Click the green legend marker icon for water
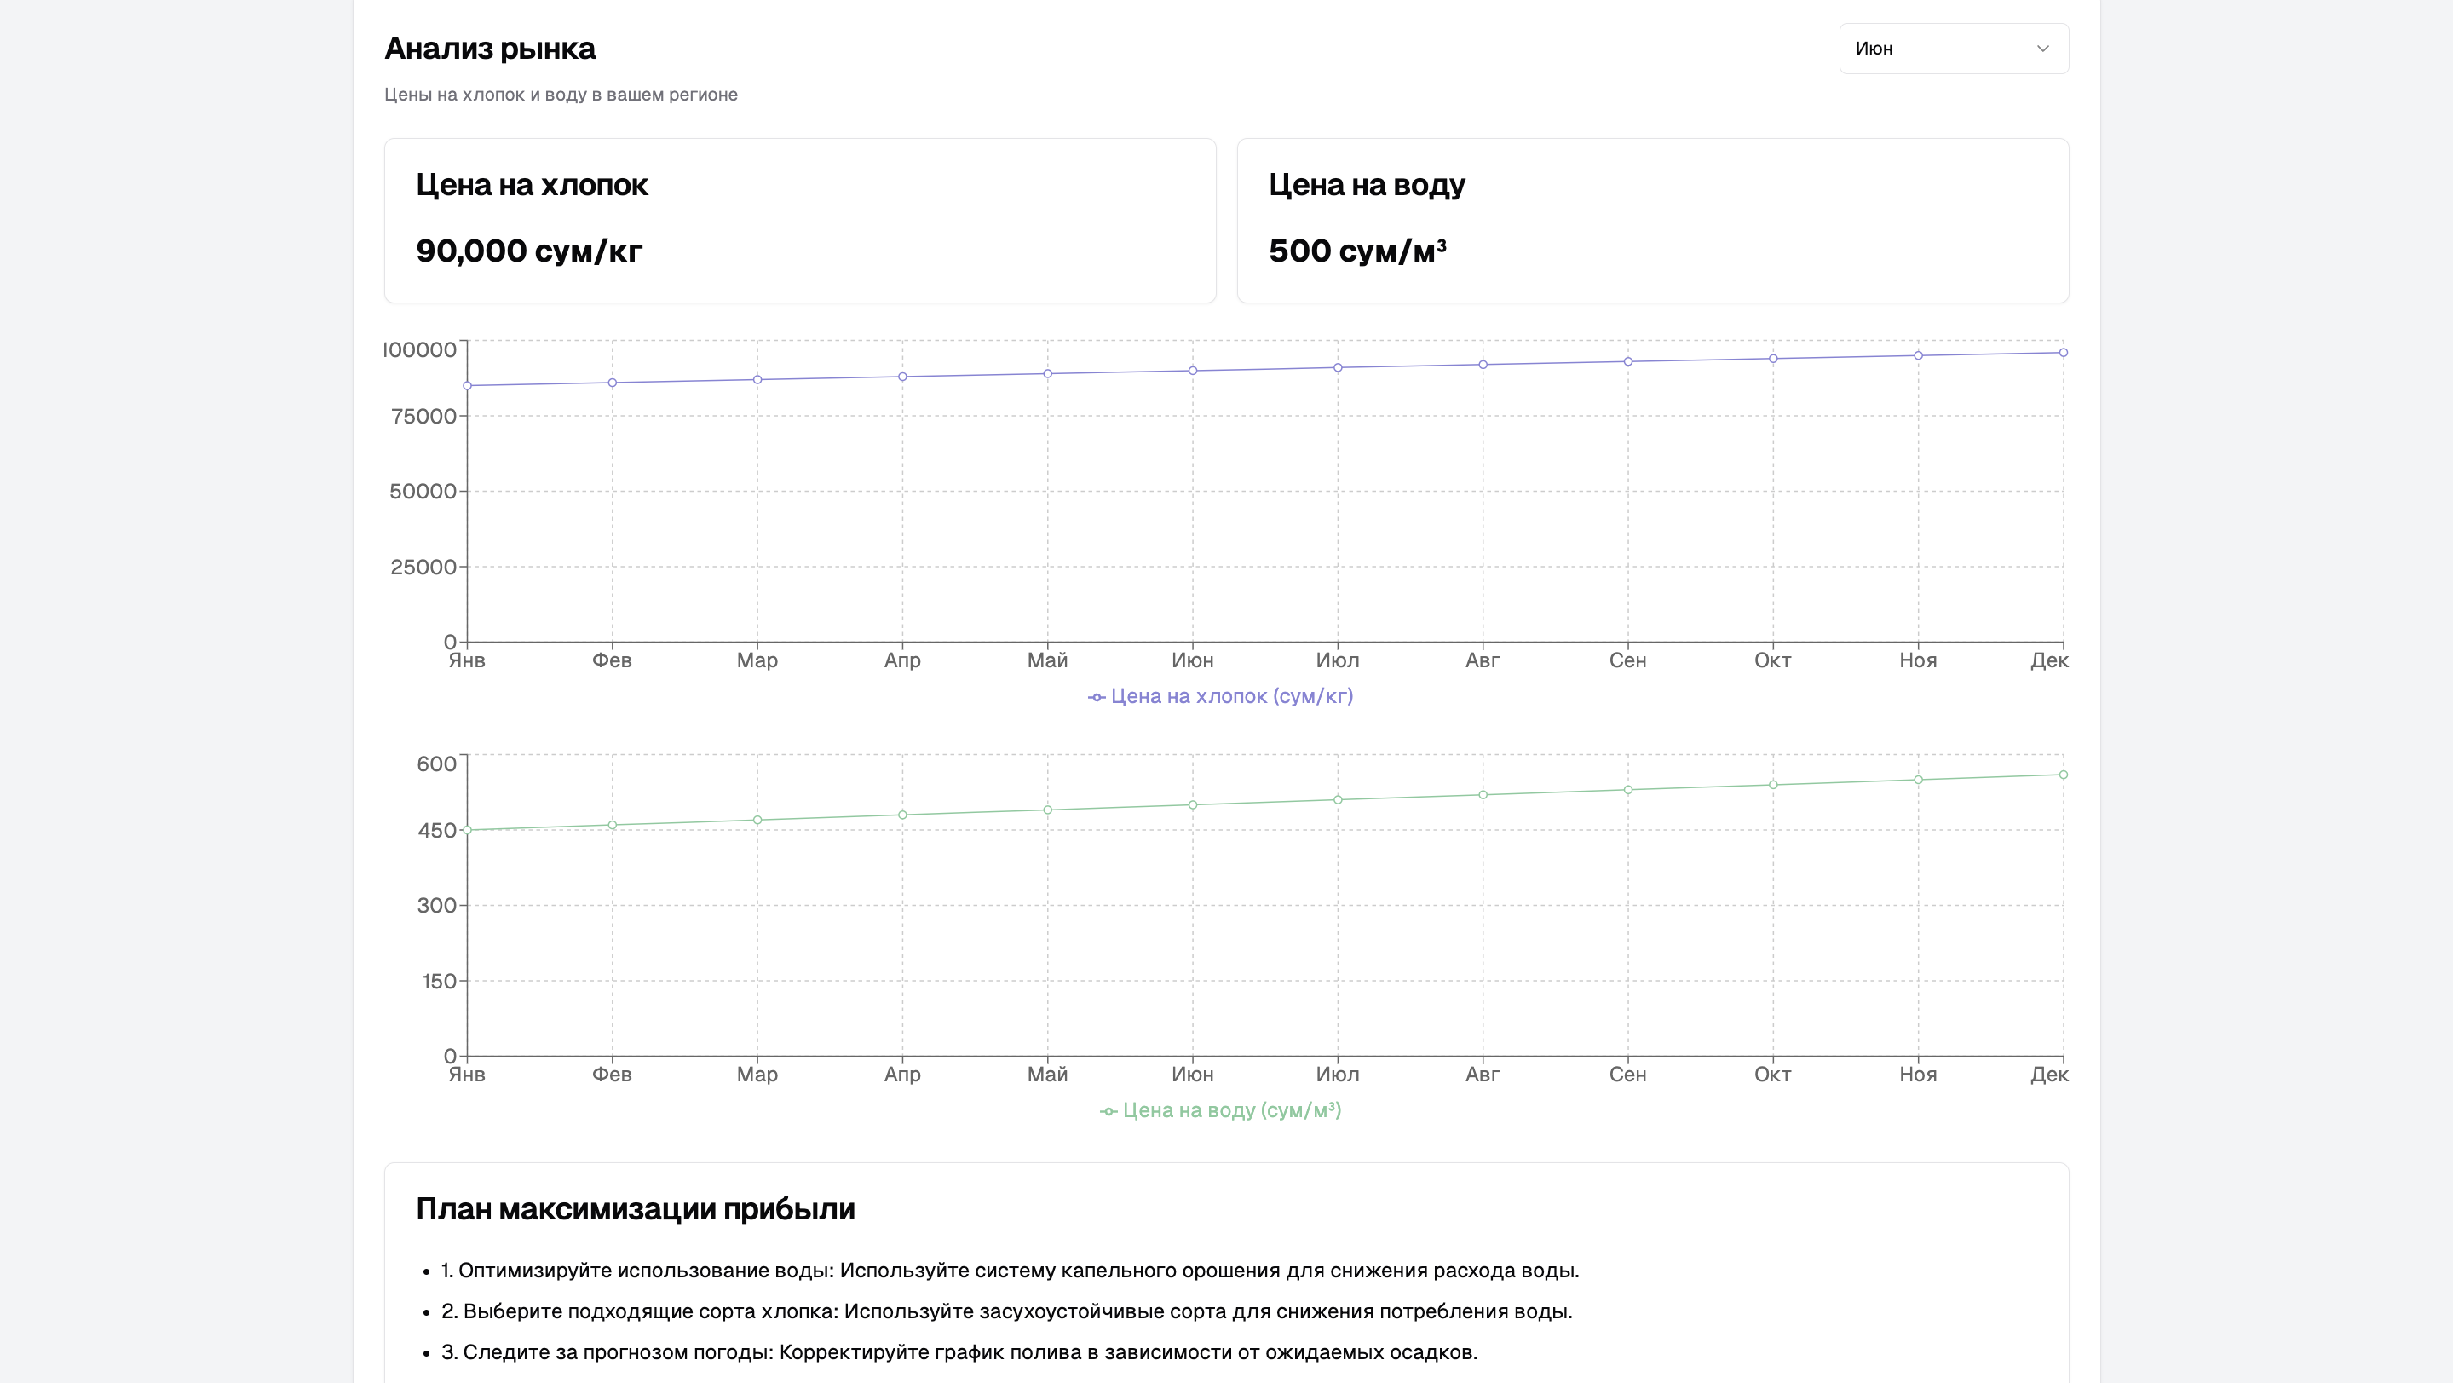Image resolution: width=2453 pixels, height=1383 pixels. coord(1108,1111)
